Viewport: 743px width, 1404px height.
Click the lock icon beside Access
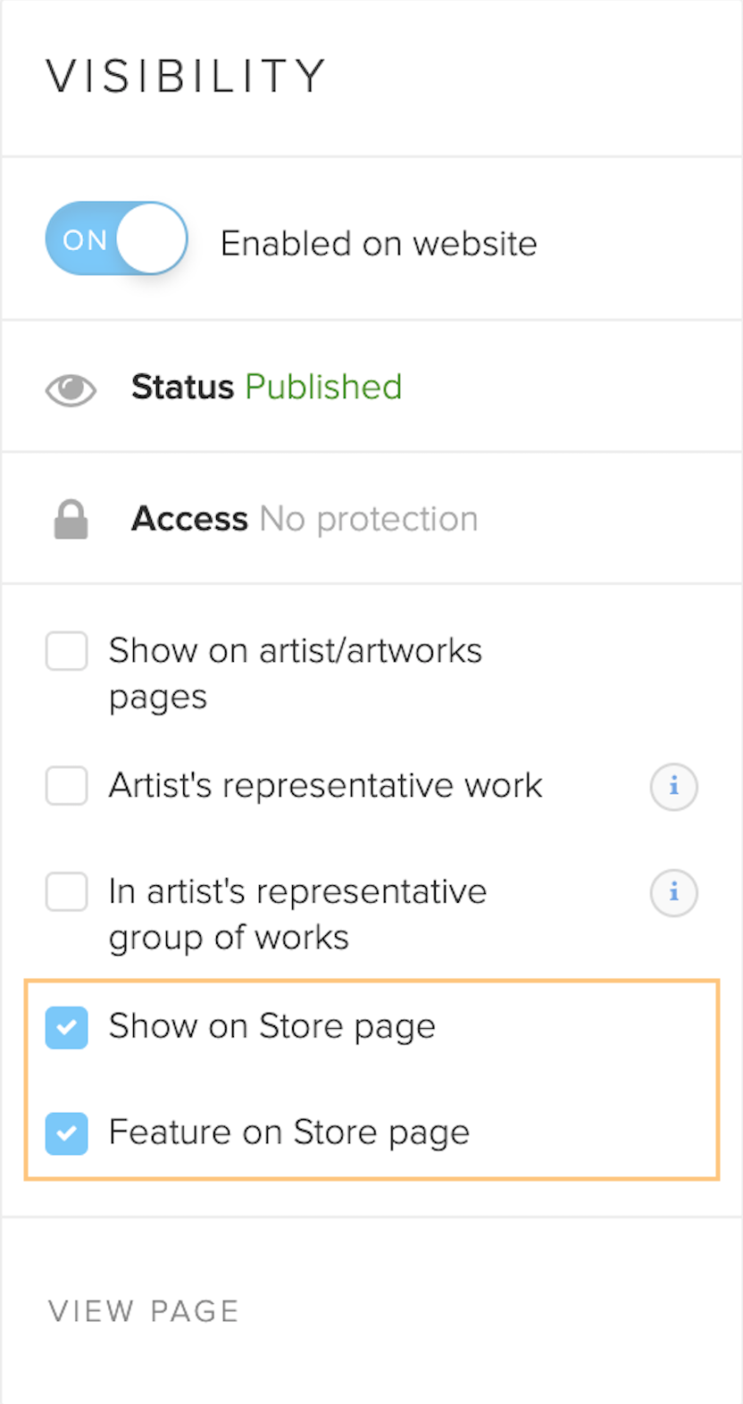click(71, 520)
